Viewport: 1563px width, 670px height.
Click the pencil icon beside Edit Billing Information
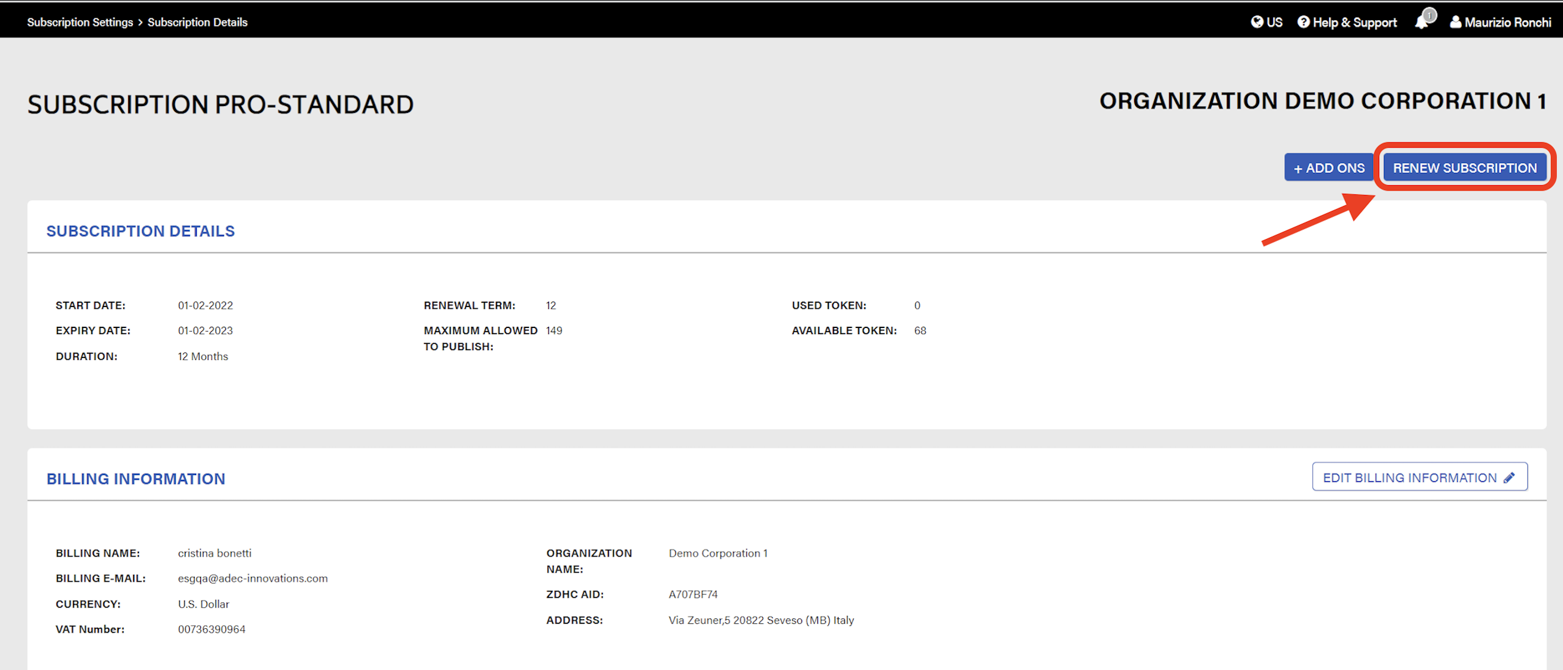(1510, 478)
